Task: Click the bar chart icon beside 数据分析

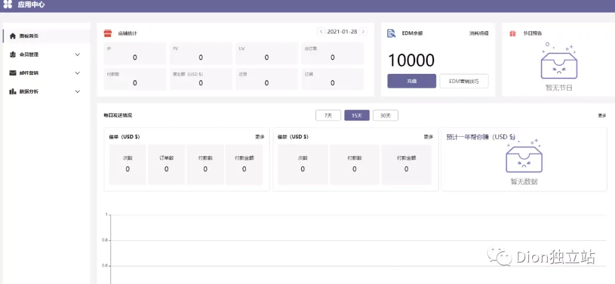Action: [13, 91]
